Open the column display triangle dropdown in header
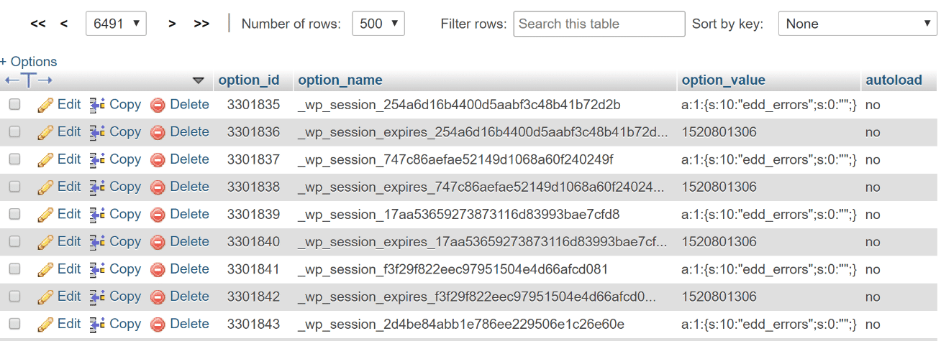Viewport: 941px width, 341px height. pyautogui.click(x=199, y=80)
